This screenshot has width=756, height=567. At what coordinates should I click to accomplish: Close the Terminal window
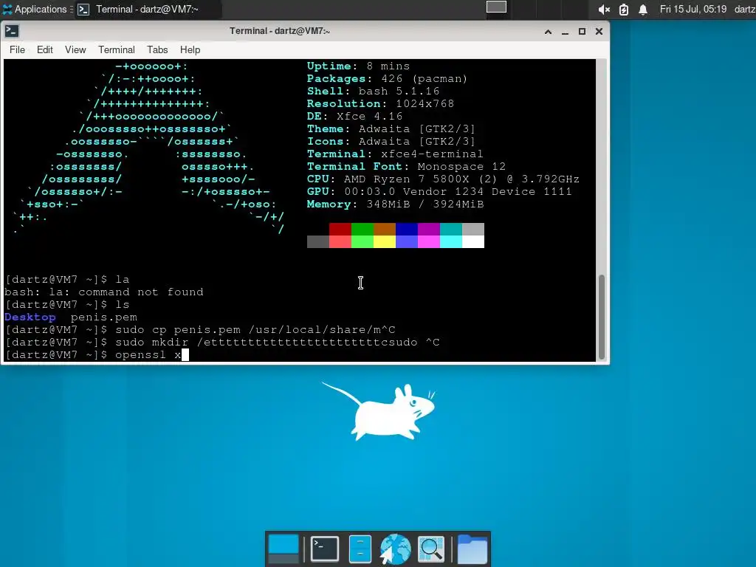tap(599, 31)
